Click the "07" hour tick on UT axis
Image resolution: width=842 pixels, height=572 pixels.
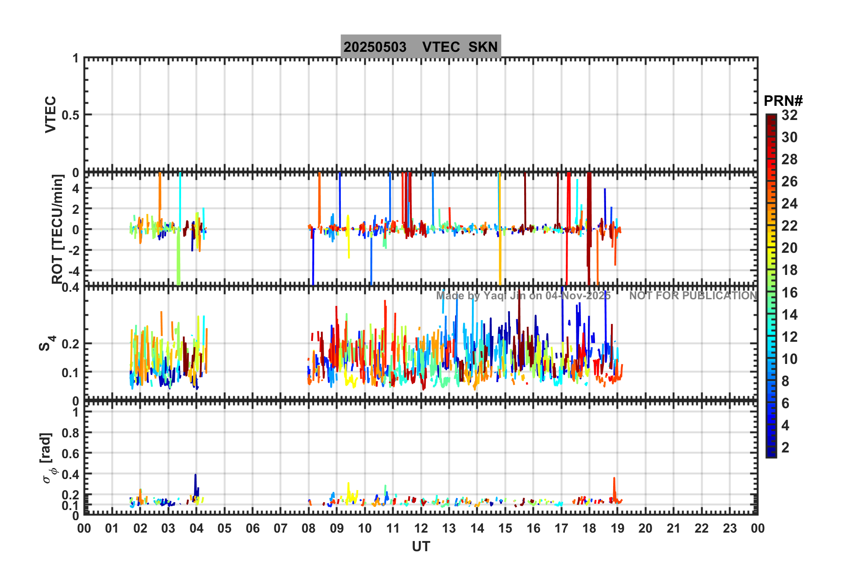point(281,528)
